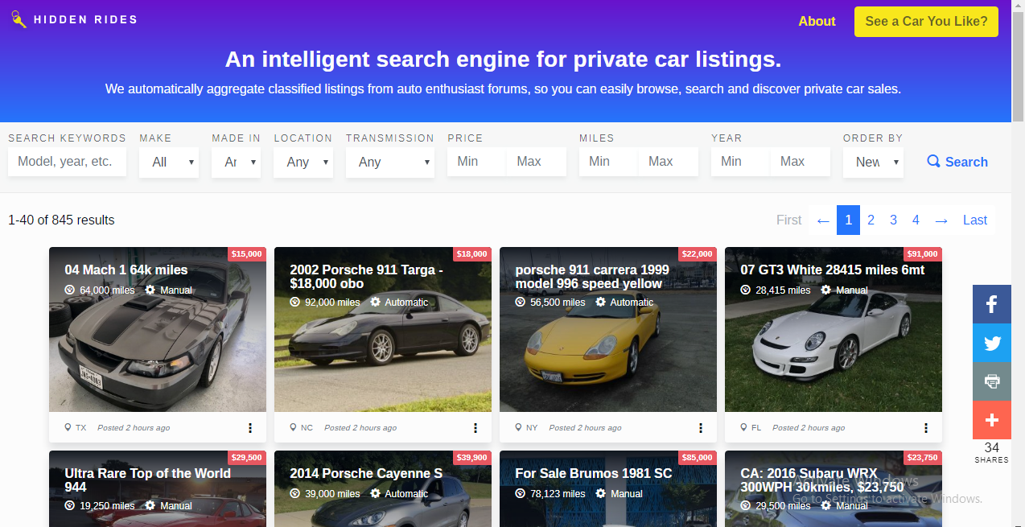Click location pin icon next to NC
The height and width of the screenshot is (527, 1025).
coord(293,427)
